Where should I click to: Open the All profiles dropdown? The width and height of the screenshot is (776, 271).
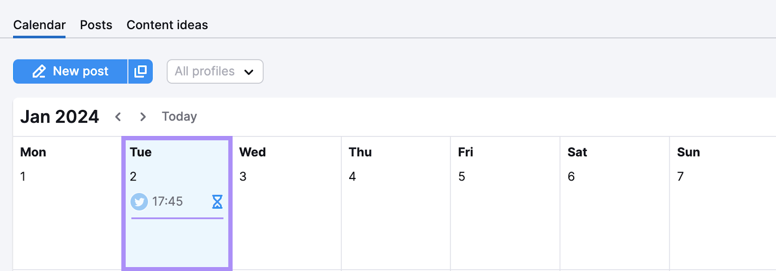(214, 72)
